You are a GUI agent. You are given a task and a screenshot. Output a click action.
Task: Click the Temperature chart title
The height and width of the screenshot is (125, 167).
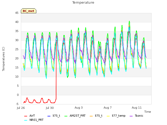pyautogui.click(x=83, y=3)
